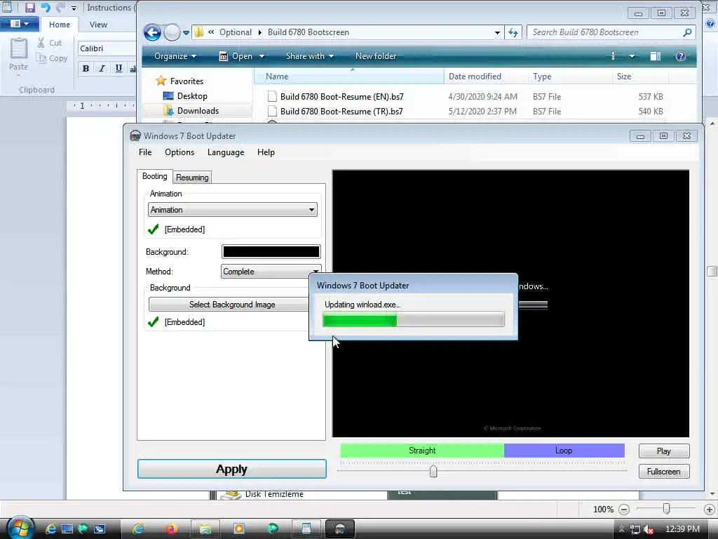Screen dimensions: 718x539
Task: Click the Cut scissors icon in WordPad
Action: coord(41,43)
